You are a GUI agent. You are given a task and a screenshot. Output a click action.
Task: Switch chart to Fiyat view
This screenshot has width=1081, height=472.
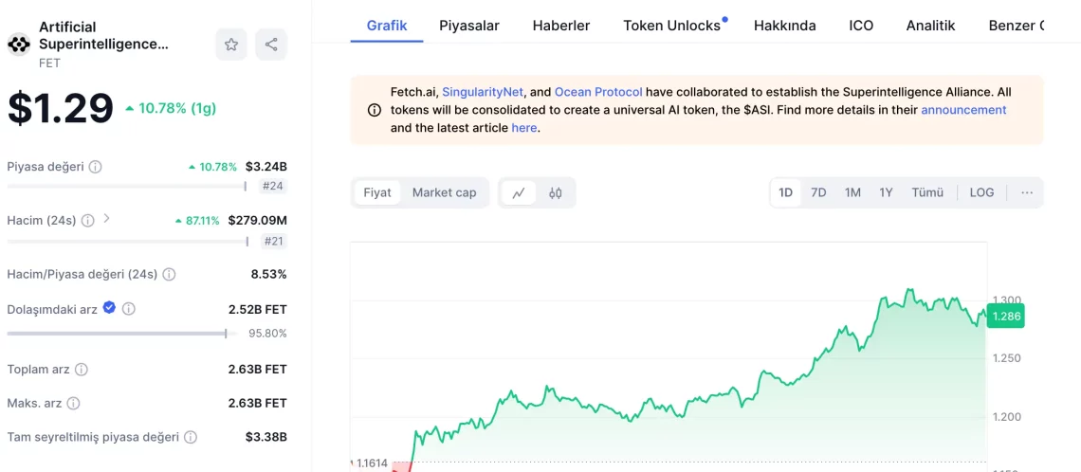[x=377, y=192]
